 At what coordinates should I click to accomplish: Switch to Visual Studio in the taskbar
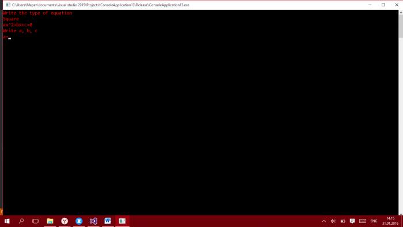coord(93,221)
